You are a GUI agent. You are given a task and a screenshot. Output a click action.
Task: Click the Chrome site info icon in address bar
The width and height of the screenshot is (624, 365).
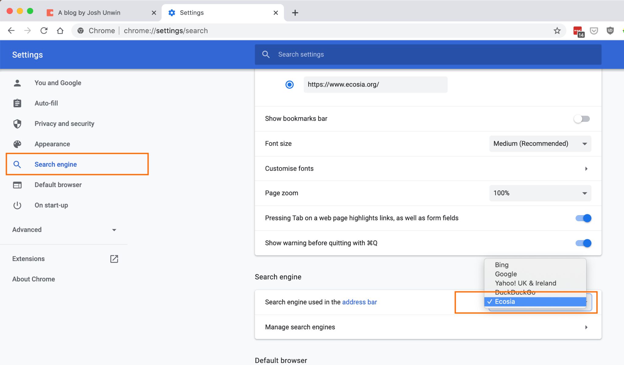coord(80,30)
